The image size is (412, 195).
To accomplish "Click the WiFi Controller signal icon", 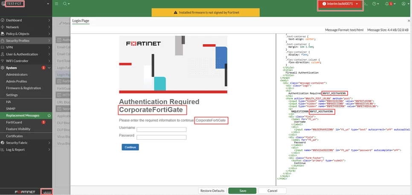I will [3, 61].
